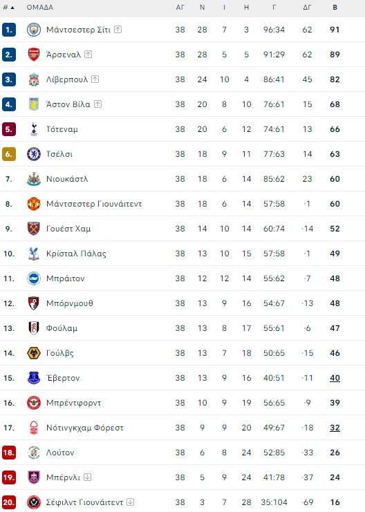Click the Arsenal club crest icon
This screenshot has height=512, width=365.
point(34,55)
